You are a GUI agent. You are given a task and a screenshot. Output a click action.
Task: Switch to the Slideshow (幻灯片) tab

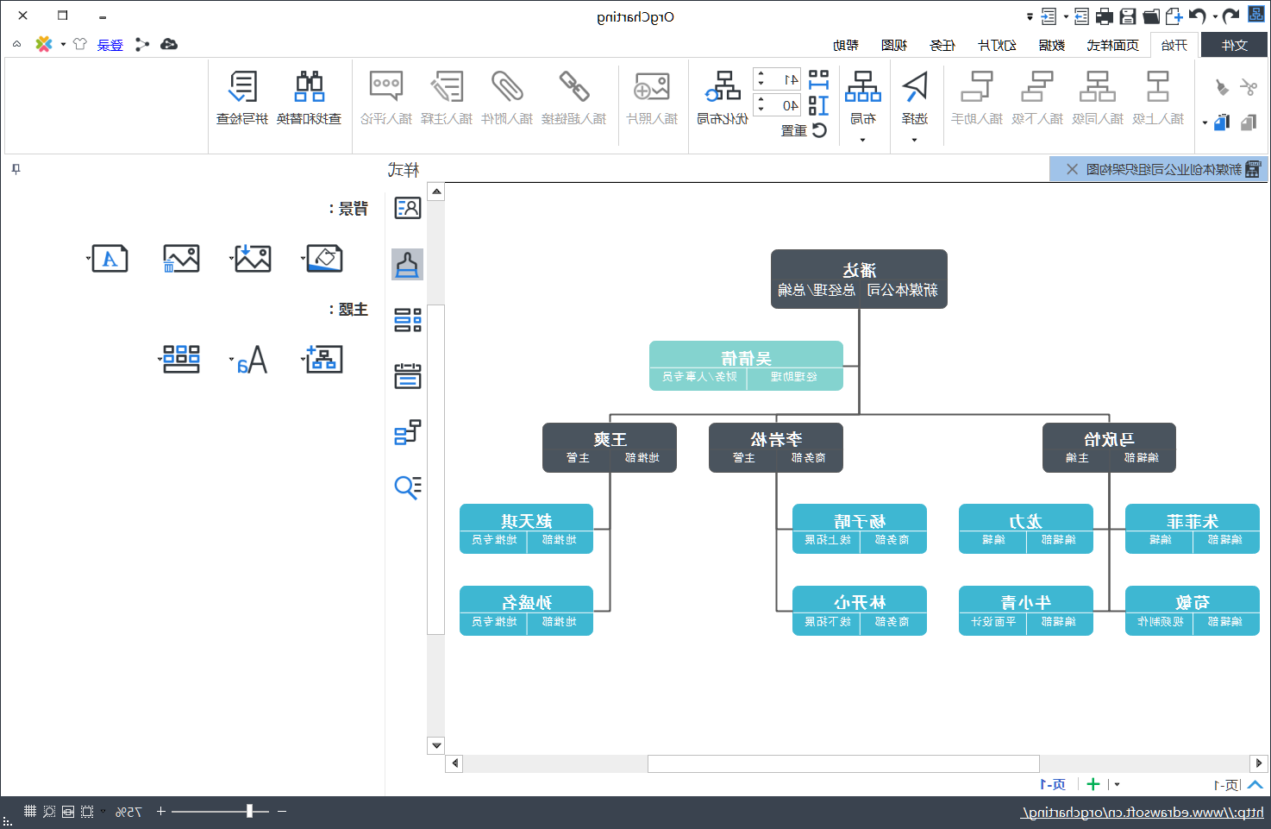tap(998, 45)
